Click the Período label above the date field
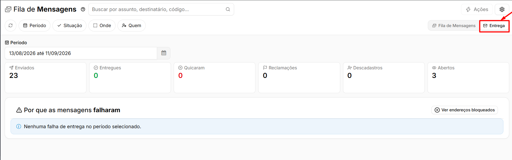Viewport: 512px width, 160px height. [19, 43]
